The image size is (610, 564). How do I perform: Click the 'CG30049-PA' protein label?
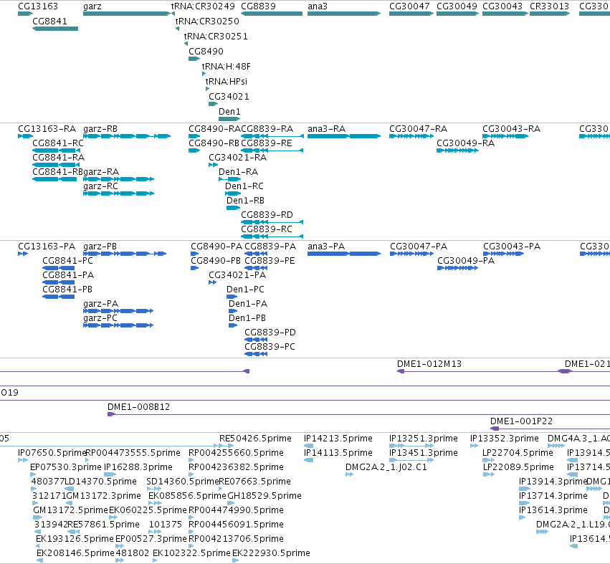(x=466, y=261)
